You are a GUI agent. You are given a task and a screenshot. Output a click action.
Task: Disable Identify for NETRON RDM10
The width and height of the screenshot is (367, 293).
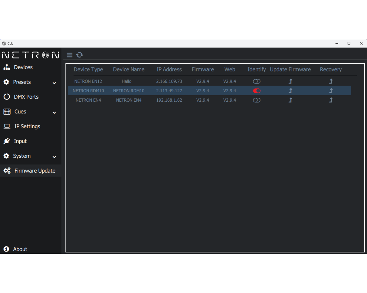click(257, 91)
